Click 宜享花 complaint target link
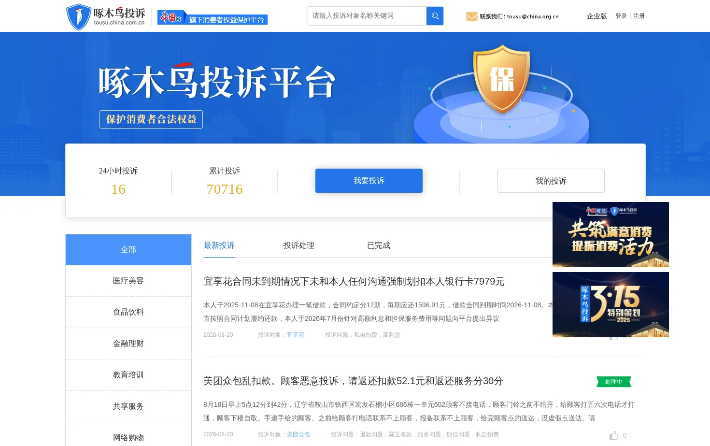Image resolution: width=710 pixels, height=446 pixels. (296, 335)
